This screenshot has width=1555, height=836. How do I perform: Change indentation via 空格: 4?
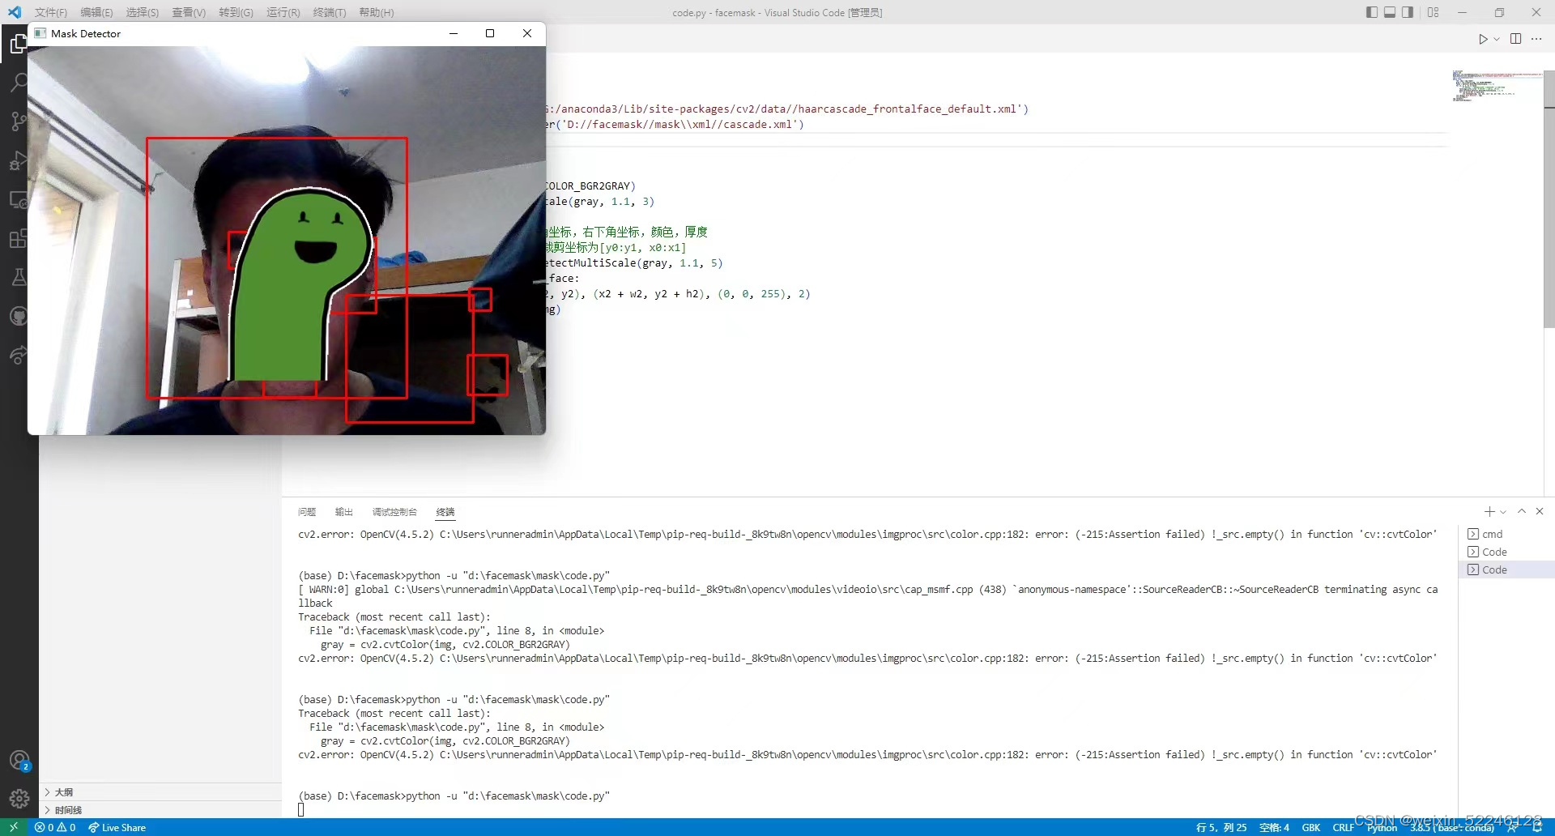point(1274,827)
